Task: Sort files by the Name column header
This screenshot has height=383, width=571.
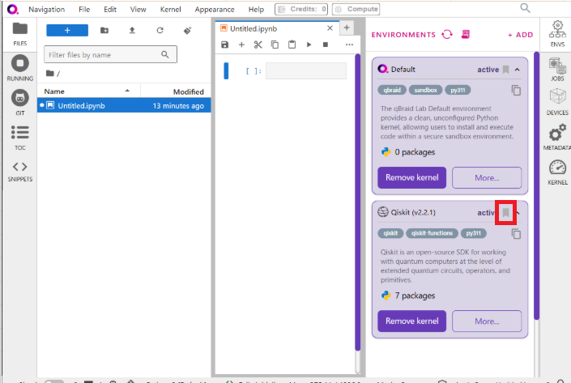Action: coord(53,91)
